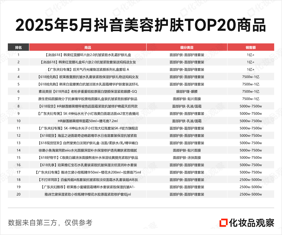
Task: Click rank 10 HR赫莲娜 面霜50ml entry
Action: 88,121
